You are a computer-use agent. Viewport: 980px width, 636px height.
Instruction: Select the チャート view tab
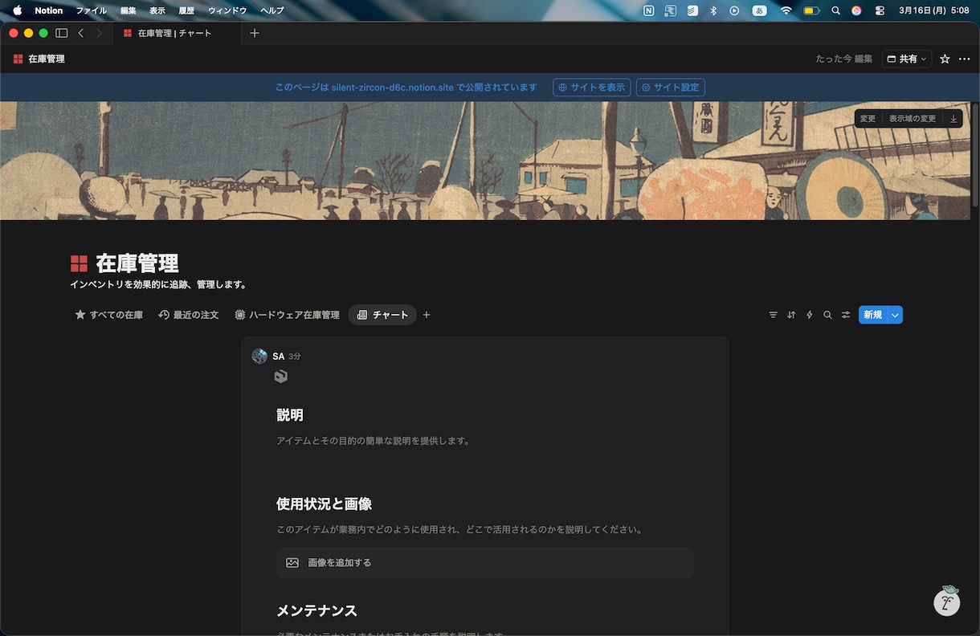tap(382, 315)
